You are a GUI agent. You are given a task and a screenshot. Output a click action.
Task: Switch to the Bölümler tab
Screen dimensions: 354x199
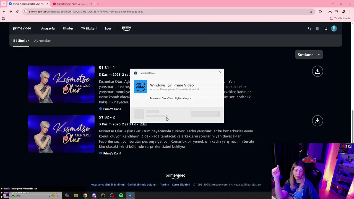tap(21, 41)
